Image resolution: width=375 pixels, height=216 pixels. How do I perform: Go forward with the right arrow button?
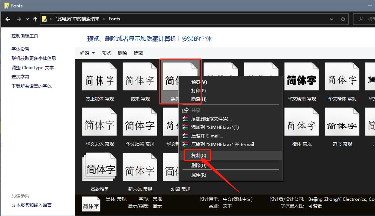pos(19,19)
